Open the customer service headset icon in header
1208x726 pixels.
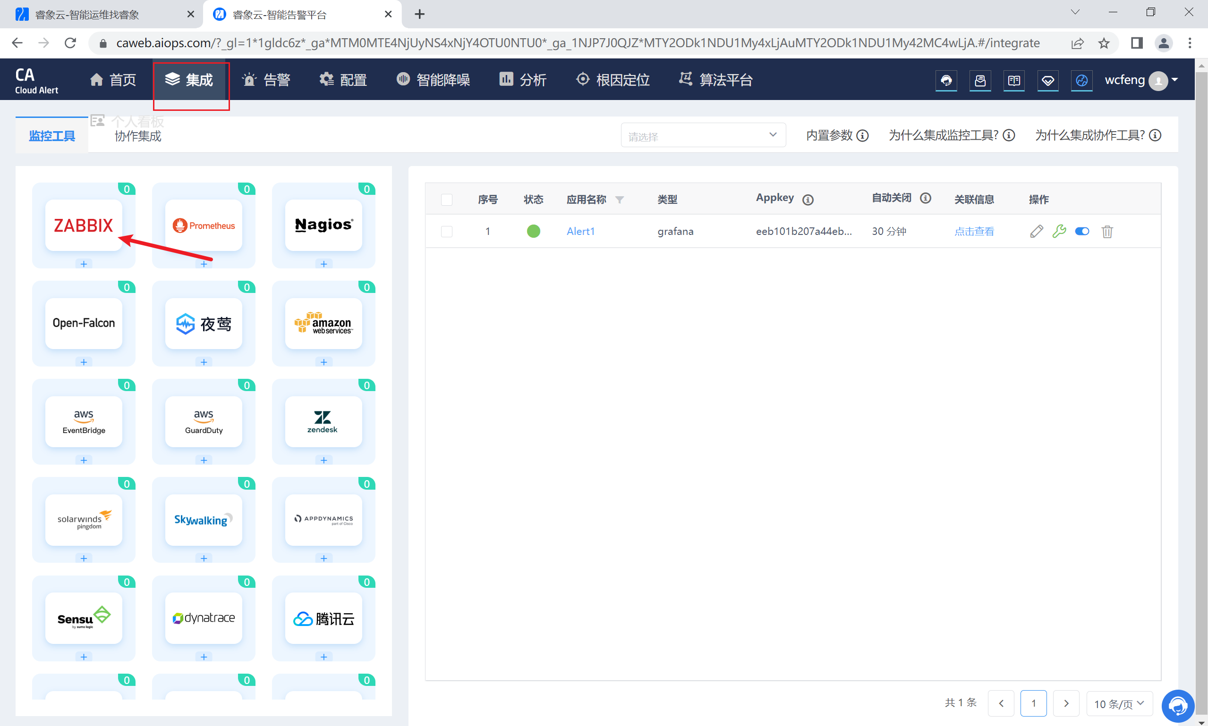(946, 80)
